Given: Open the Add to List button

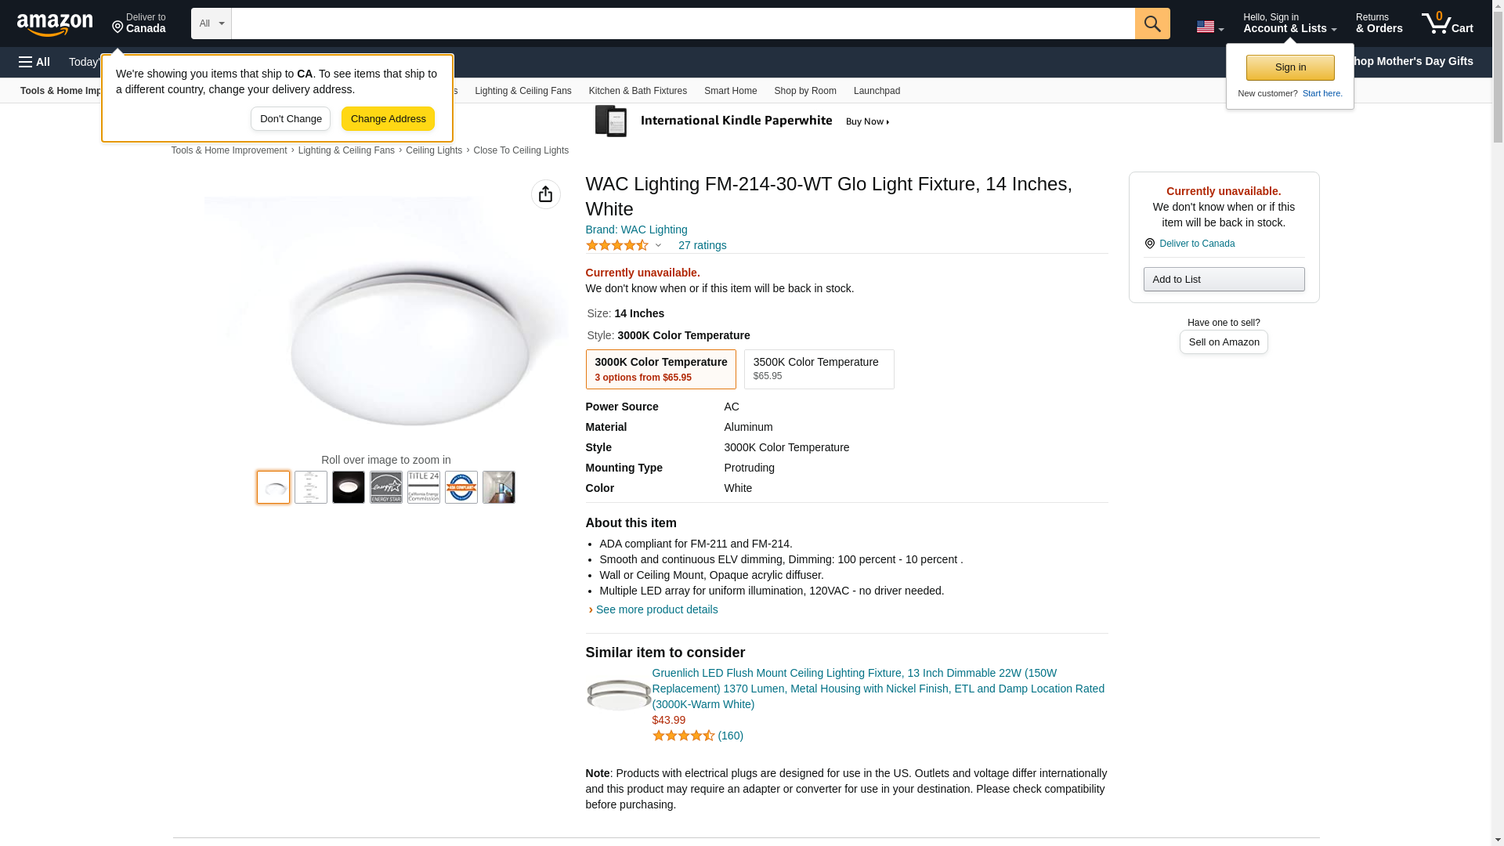Looking at the screenshot, I should point(1223,280).
